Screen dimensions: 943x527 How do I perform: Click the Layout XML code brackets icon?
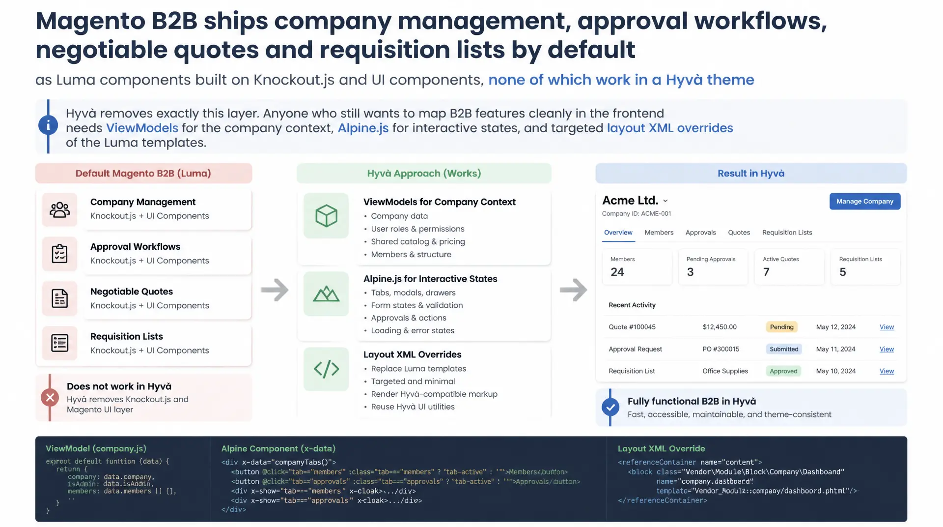point(326,369)
